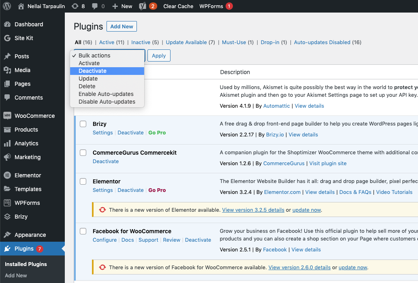Click Visit plugin site for Commercekit

[328, 163]
